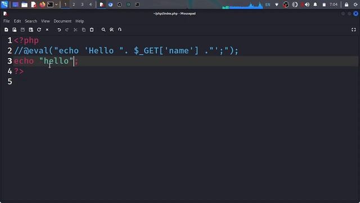Open the Kali applications menu
Image resolution: width=360 pixels, height=203 pixels.
[4, 5]
